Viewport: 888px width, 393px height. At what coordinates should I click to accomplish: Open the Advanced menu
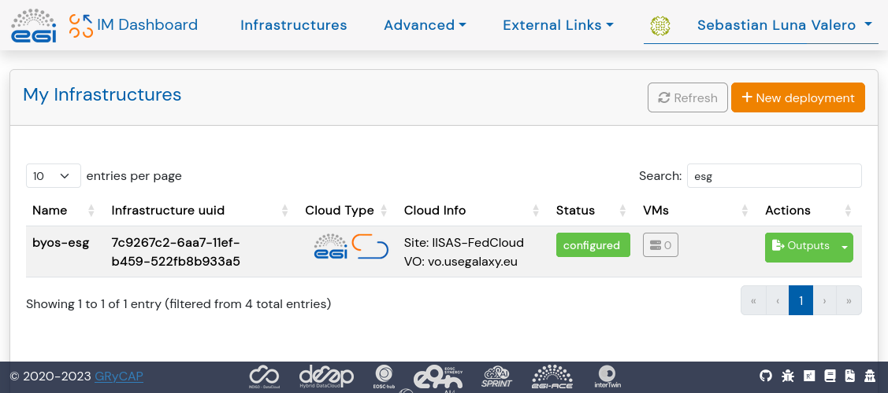coord(425,25)
